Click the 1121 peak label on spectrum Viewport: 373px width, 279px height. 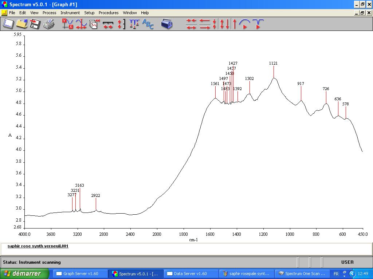tap(273, 63)
